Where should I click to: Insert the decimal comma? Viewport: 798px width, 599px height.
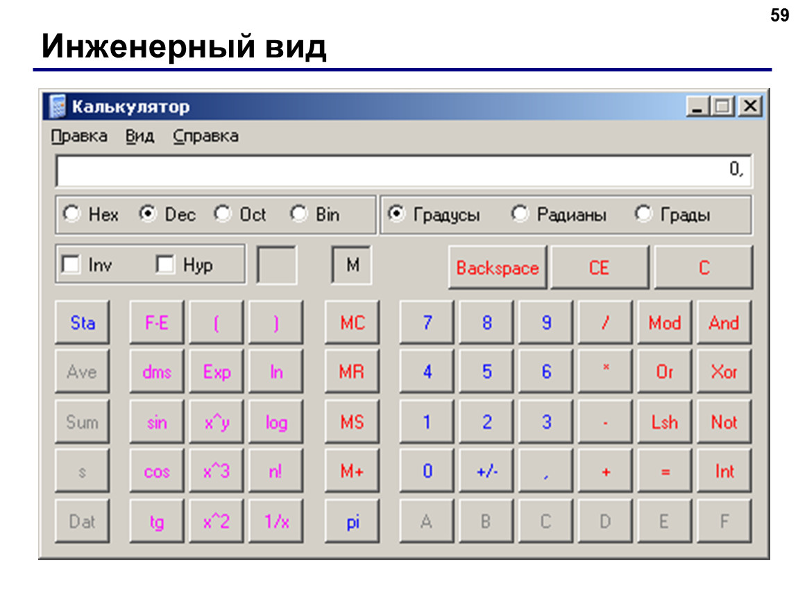coord(546,471)
